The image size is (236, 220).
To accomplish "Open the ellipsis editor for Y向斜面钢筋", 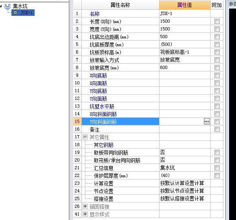I will point(207,121).
